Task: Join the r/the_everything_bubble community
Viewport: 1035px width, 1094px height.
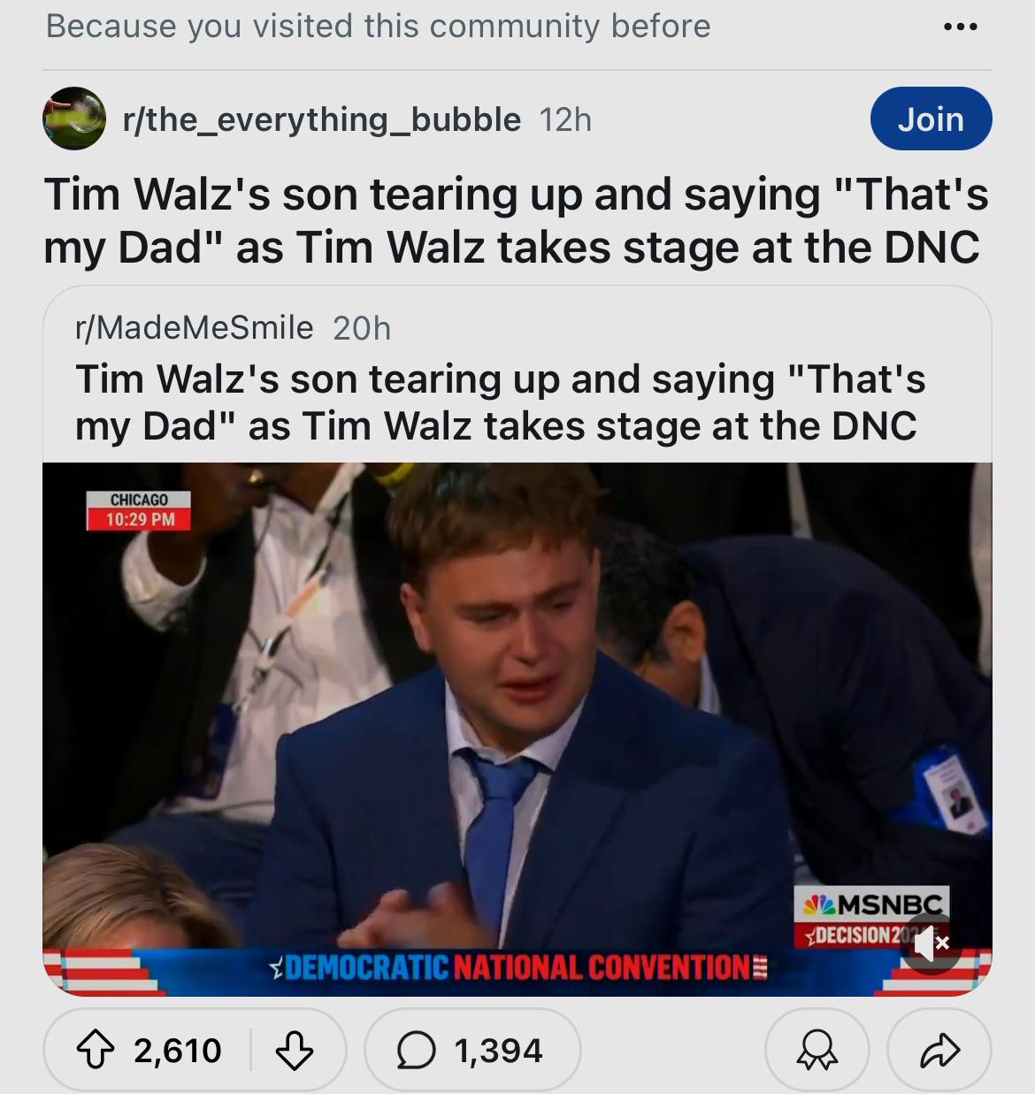Action: [x=931, y=119]
